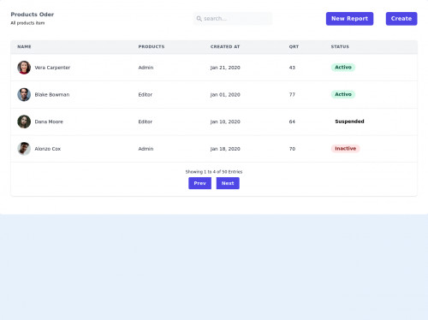The height and width of the screenshot is (320, 428).
Task: Click the CREATED AT column header
Action: [x=225, y=47]
